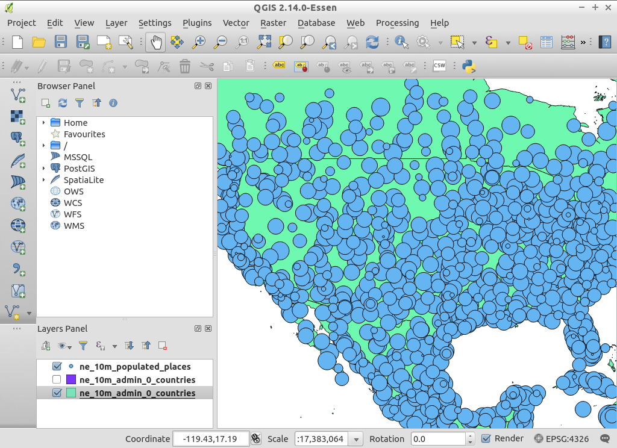Select Favourites in the Browser tree
Screen dimensions: 617x448
(84, 134)
